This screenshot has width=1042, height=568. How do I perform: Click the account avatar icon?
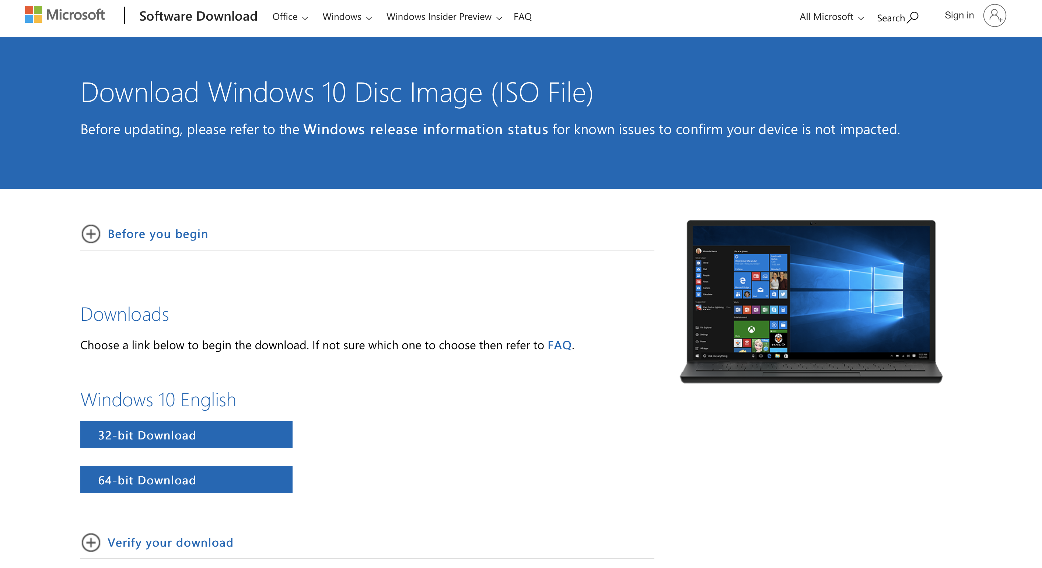click(995, 16)
